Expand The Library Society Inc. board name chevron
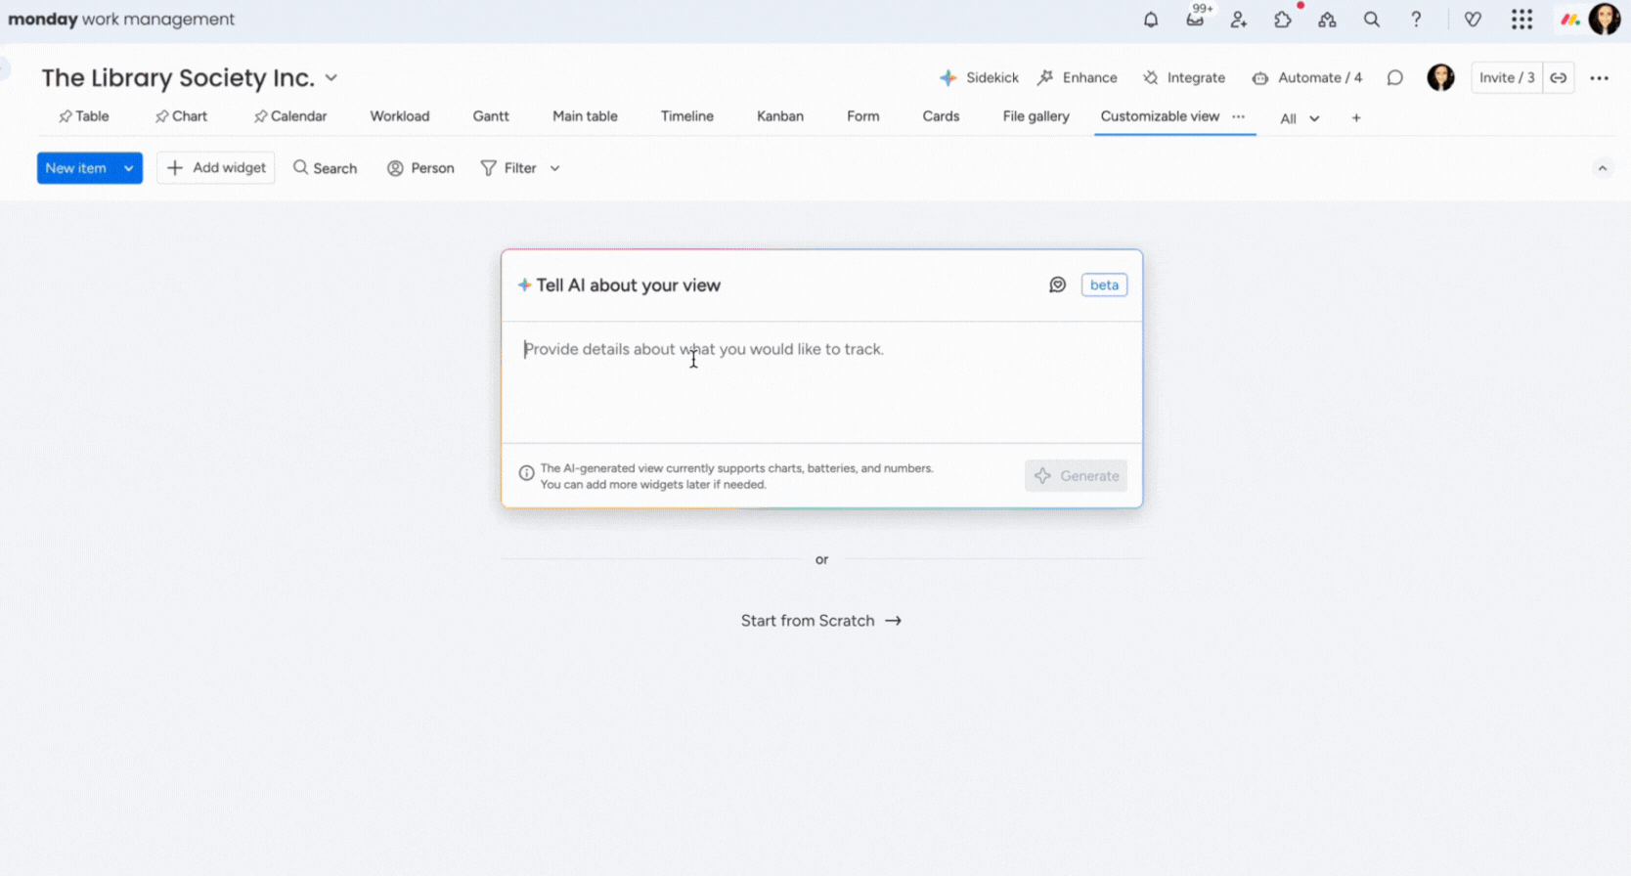 pyautogui.click(x=331, y=78)
